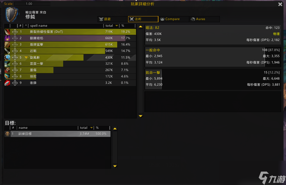Click the targets list scroll-down arrow
The height and width of the screenshot is (185, 286).
[x=115, y=166]
